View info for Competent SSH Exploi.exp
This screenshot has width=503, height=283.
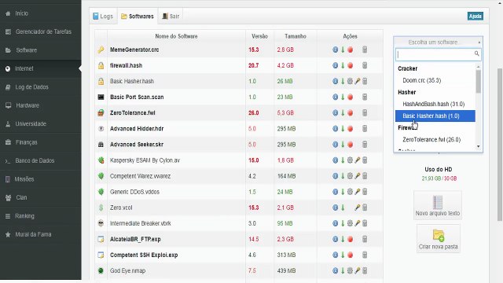336,255
